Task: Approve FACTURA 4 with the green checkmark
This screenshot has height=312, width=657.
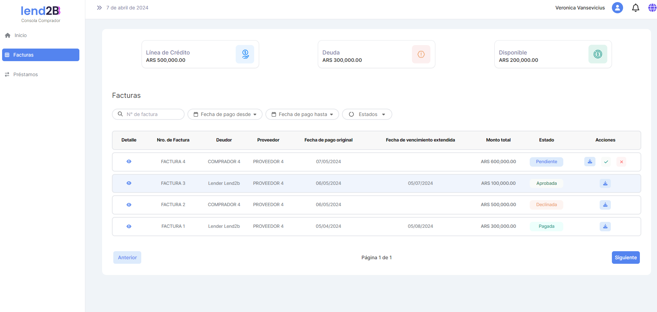Action: click(606, 162)
